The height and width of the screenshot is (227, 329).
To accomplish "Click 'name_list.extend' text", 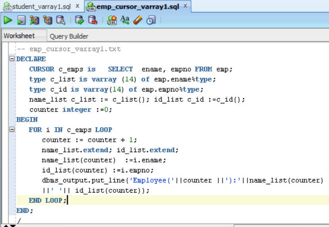I will (x=75, y=150).
